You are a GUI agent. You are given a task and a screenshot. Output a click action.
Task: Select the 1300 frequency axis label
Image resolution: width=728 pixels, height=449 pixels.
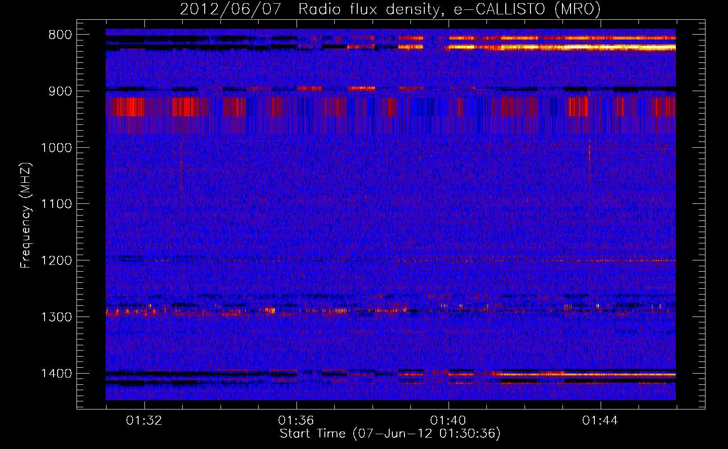pos(56,317)
